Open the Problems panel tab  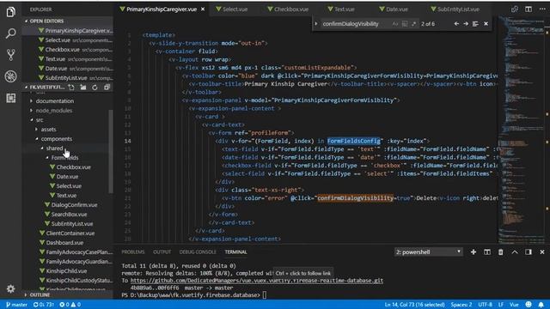point(132,251)
